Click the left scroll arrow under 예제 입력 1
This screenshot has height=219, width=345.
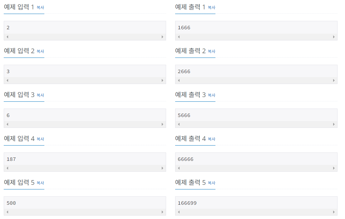(7, 37)
